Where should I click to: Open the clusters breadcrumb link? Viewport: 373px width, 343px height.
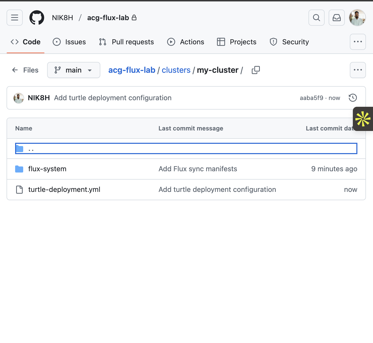176,70
